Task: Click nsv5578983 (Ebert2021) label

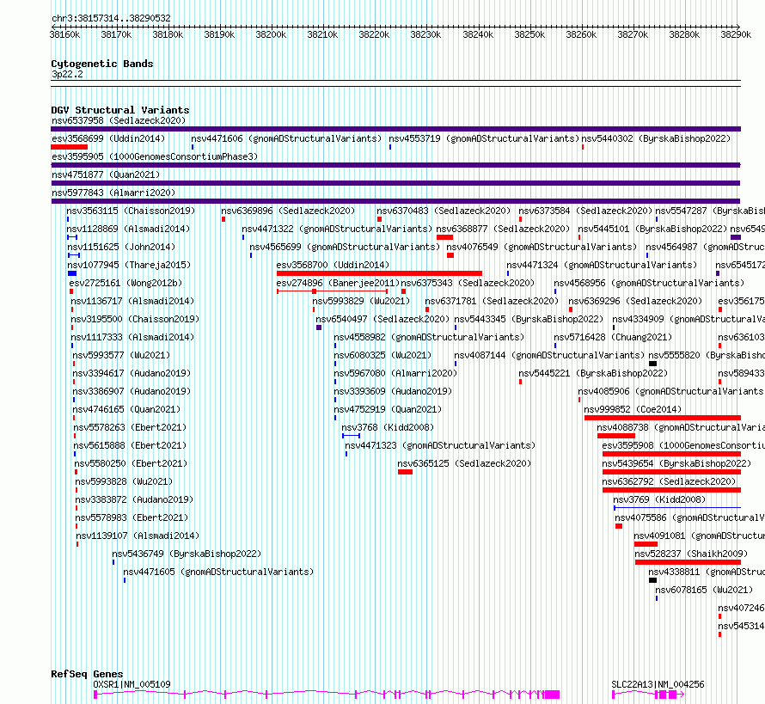Action: click(x=132, y=517)
